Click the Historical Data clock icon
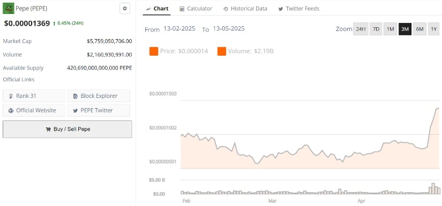442x206 pixels. point(226,9)
